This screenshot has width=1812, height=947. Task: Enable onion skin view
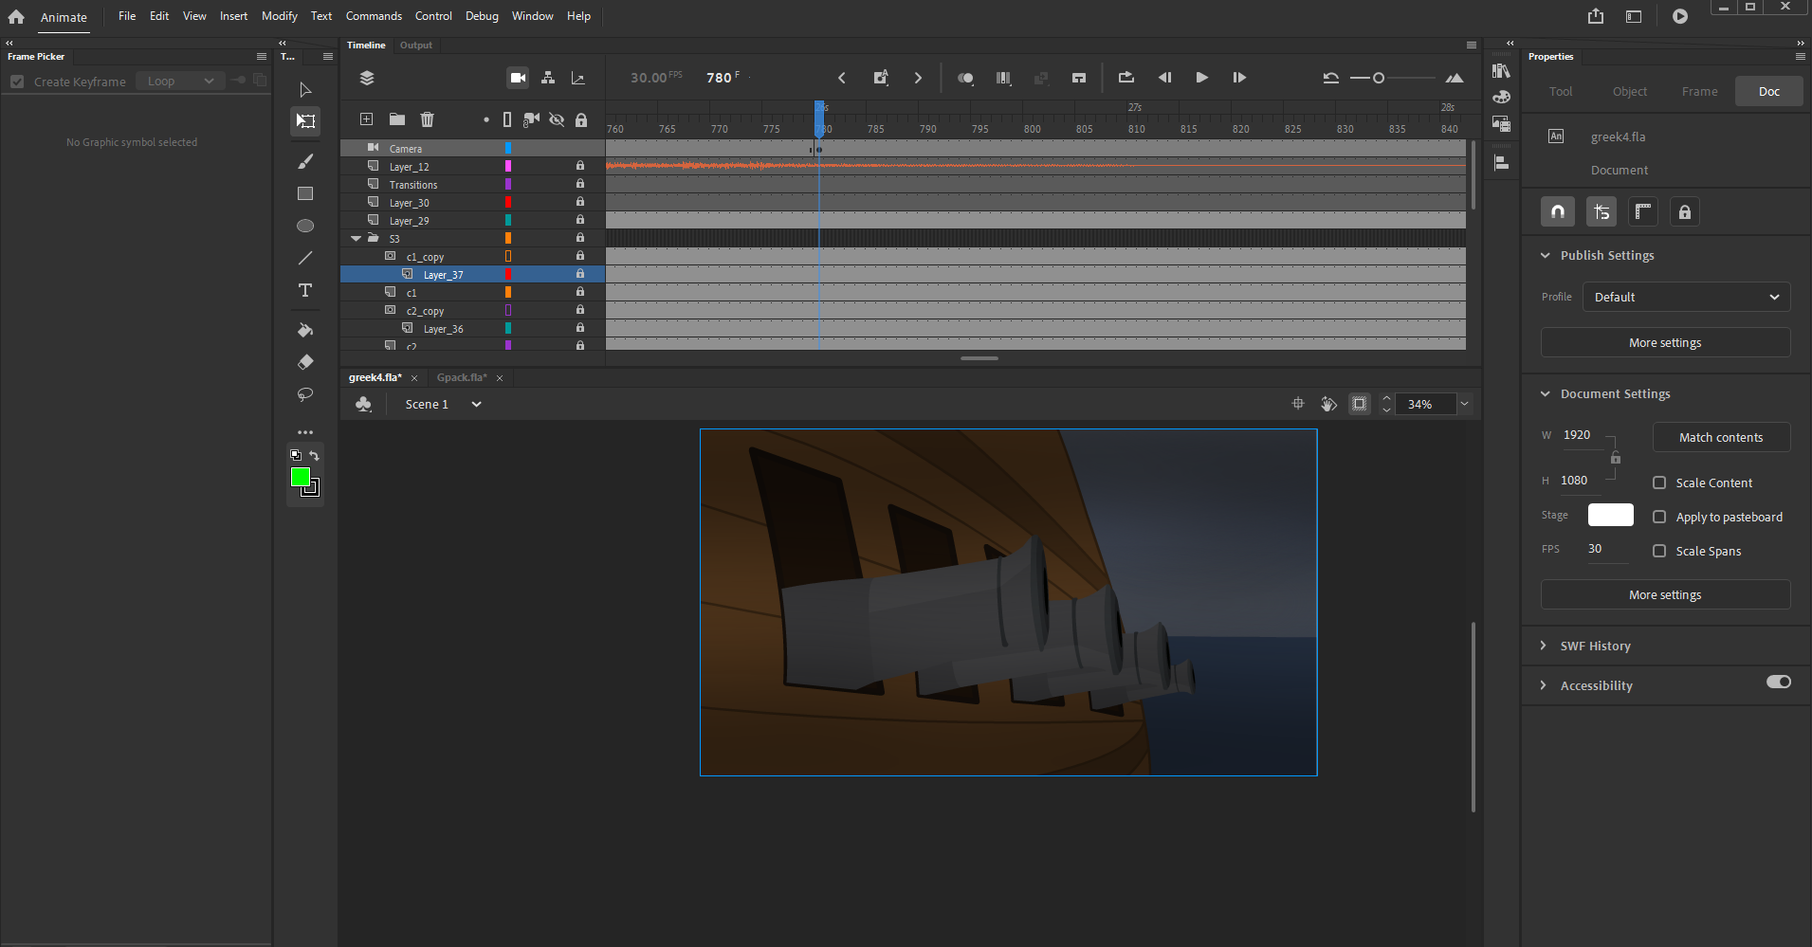click(x=966, y=78)
